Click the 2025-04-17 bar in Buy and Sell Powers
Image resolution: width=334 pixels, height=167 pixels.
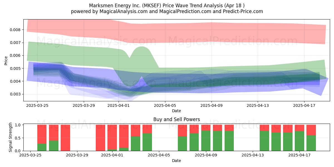pyautogui.click(x=299, y=138)
